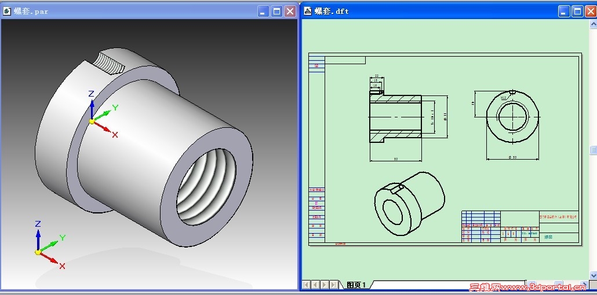Image resolution: width=597 pixels, height=295 pixels.
Task: Select the threaded notch on the part flange
Action: click(x=110, y=62)
